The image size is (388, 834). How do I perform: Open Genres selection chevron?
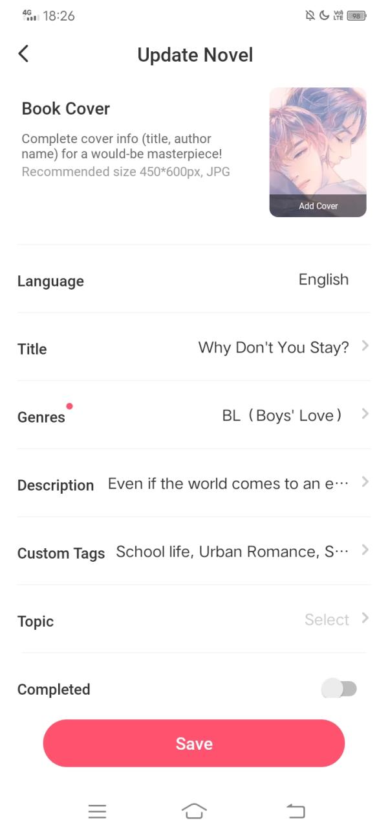coord(365,414)
